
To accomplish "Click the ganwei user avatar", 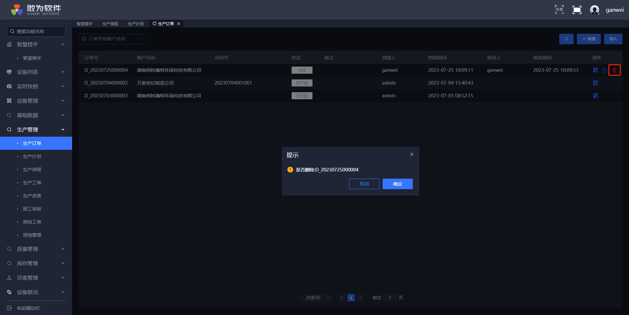I will point(594,10).
